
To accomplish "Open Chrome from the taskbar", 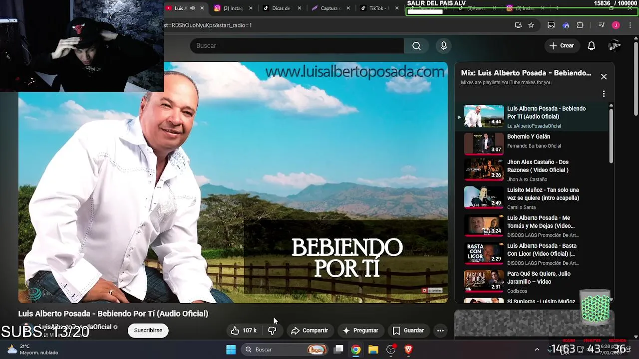I will 356,350.
